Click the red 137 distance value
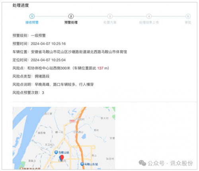Viewport: 199px width, 171px height. pos(100,68)
